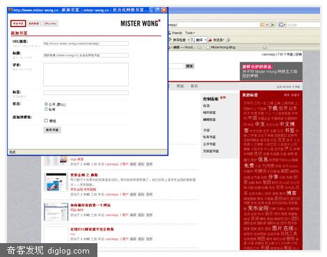The width and height of the screenshot is (327, 257).
Task: Click the contact link in page navigation
Action: (x=194, y=86)
